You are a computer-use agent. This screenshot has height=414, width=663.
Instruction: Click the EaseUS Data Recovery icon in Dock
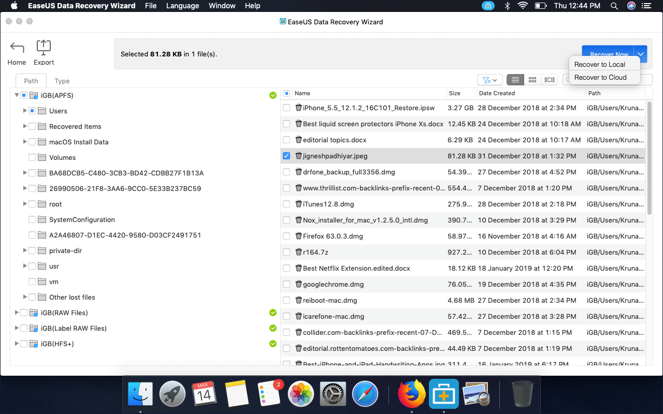[443, 393]
